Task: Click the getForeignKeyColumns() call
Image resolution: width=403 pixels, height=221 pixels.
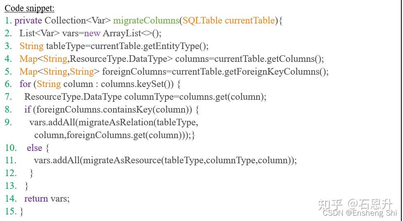Action: [x=276, y=71]
